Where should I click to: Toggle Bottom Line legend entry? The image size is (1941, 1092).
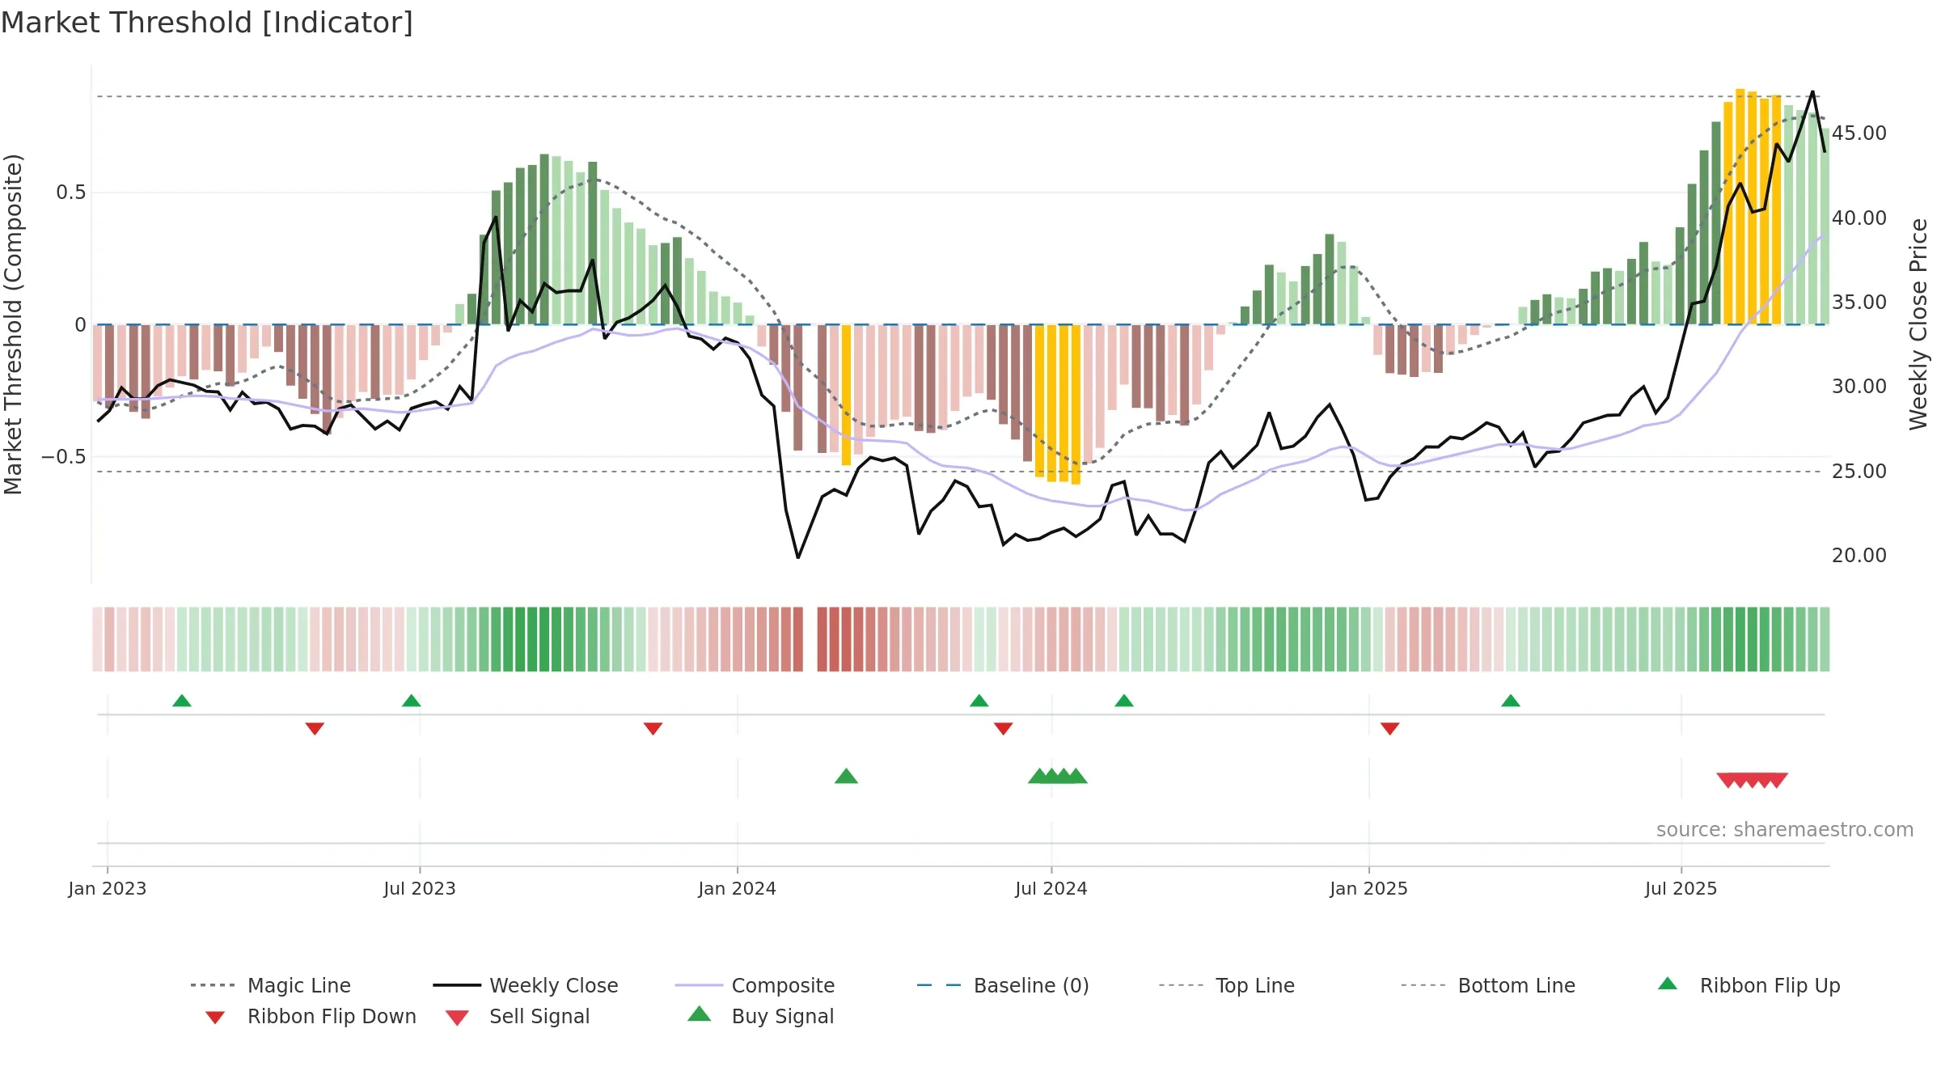click(x=1488, y=985)
